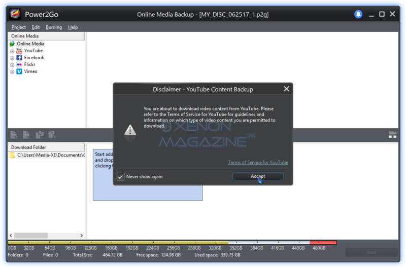Expand the YouTube tree node
Viewport: 406px width, 268px height.
coord(12,51)
